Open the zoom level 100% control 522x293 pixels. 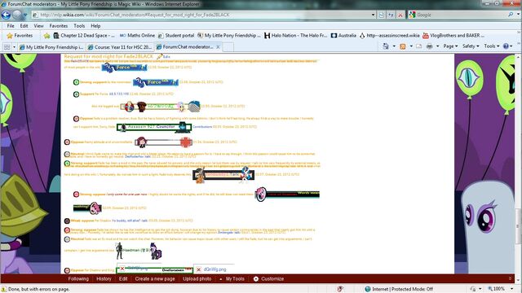click(501, 289)
